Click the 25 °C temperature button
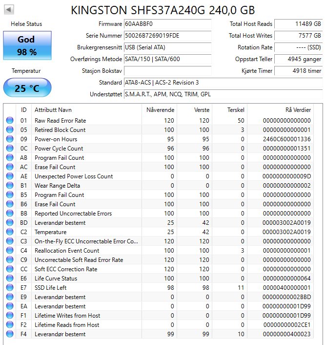This screenshot has height=345, width=325. [27, 88]
